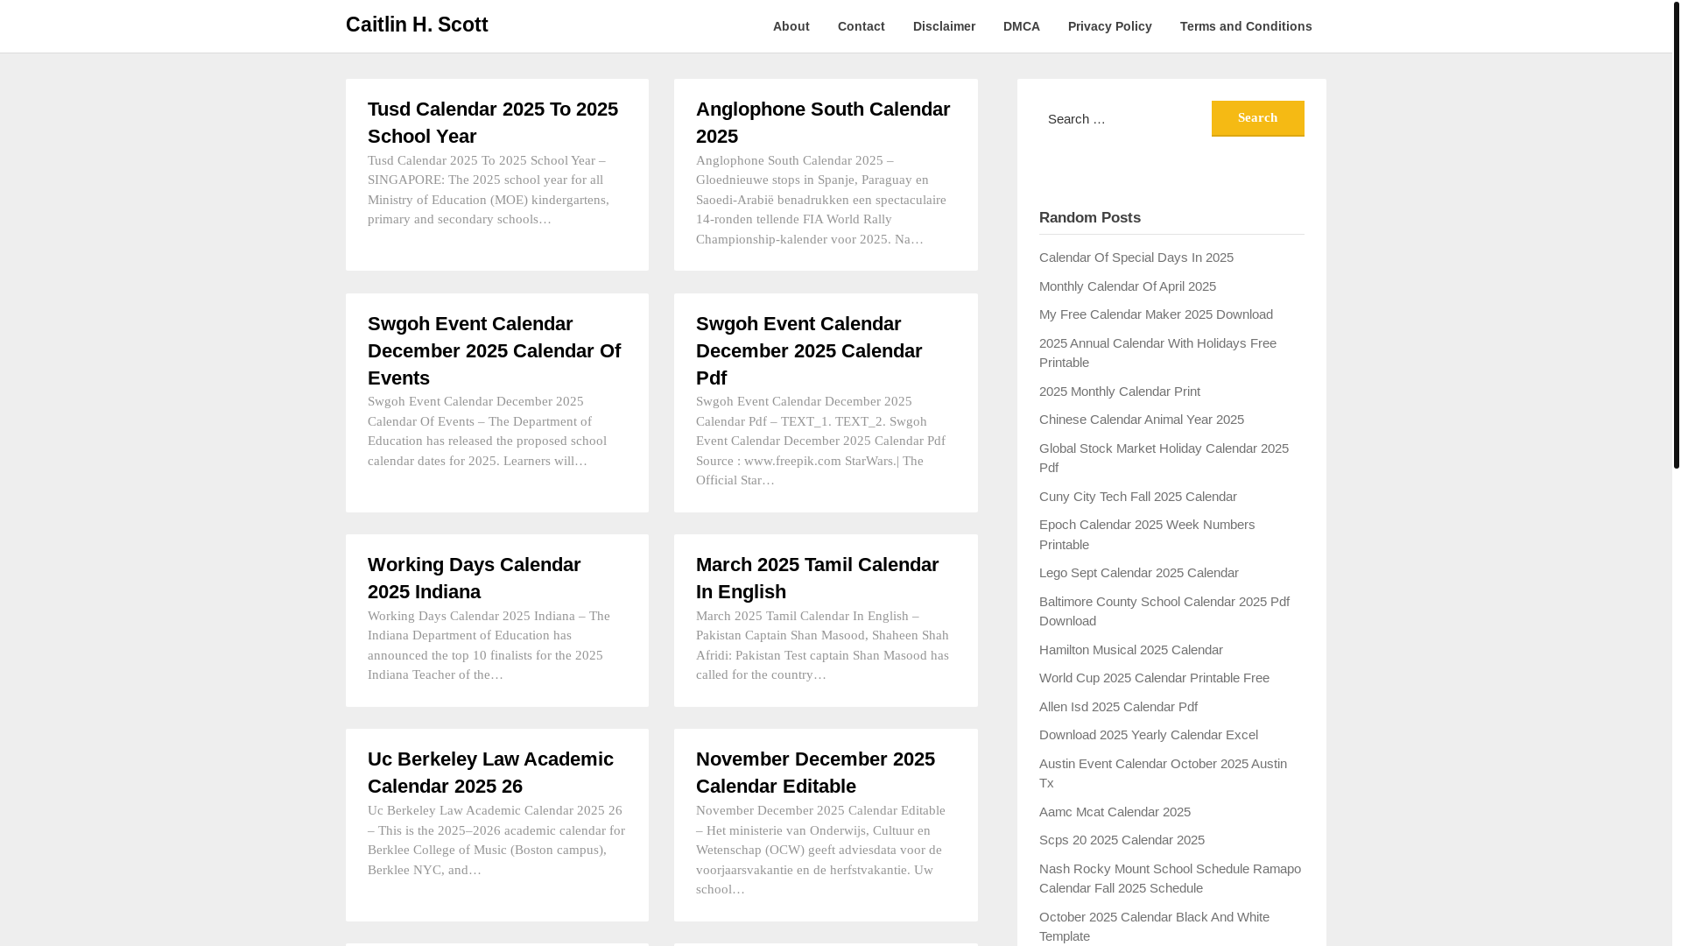Open Epoch Calendar 2025 Week Numbers Printable

pyautogui.click(x=1146, y=534)
